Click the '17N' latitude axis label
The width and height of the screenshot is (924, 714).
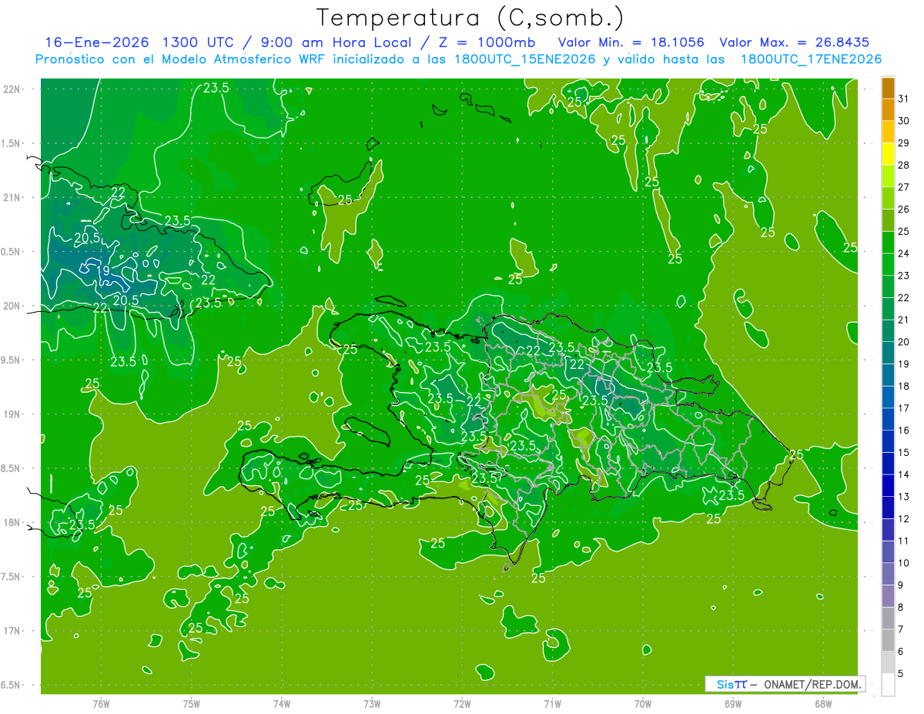(12, 631)
